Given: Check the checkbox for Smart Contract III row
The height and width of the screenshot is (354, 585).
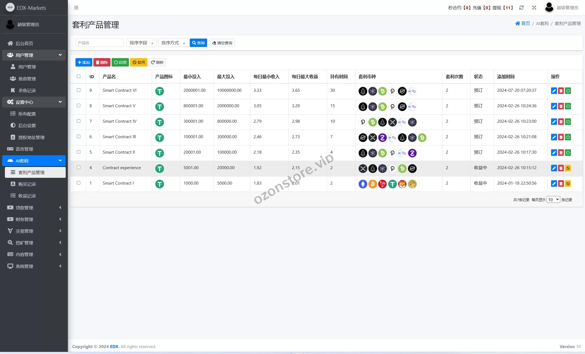Looking at the screenshot, I should click(x=79, y=137).
